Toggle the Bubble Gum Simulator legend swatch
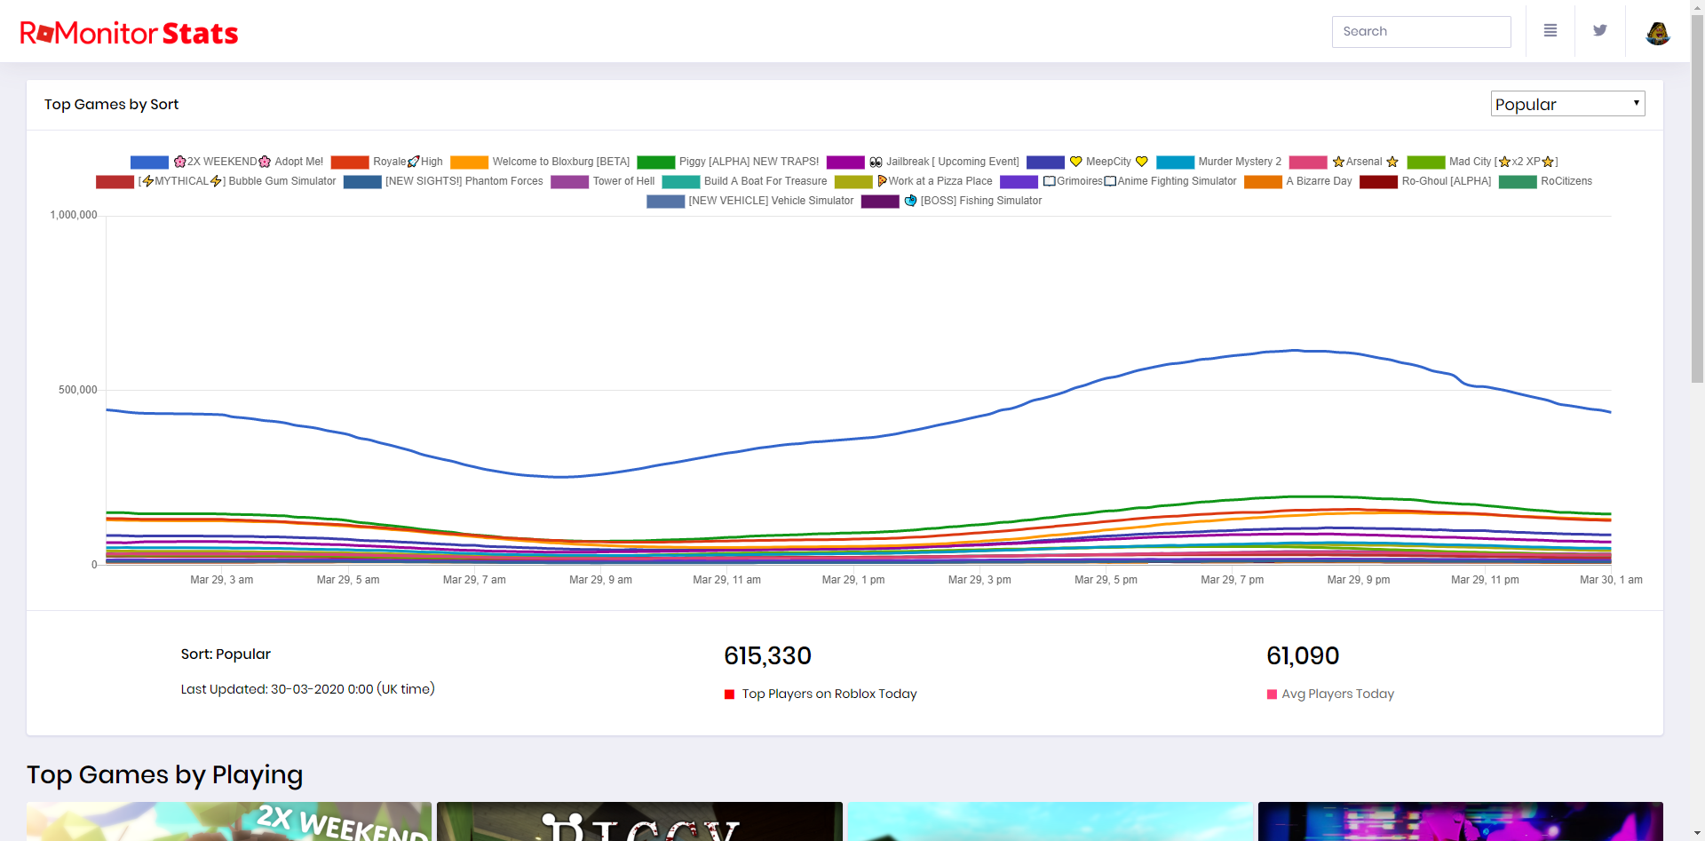Image resolution: width=1705 pixels, height=841 pixels. pos(115,182)
